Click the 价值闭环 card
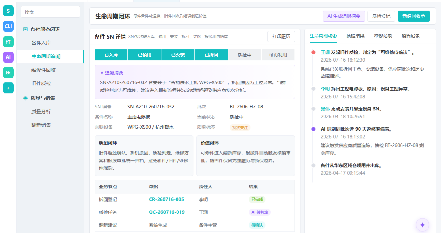The height and width of the screenshot is (233, 441). [x=246, y=156]
